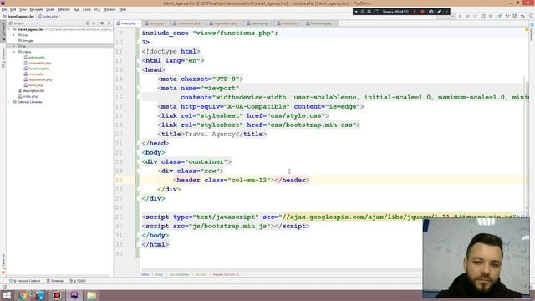Collapse the travel_agency.loc project root
535x301 pixels.
(8, 30)
